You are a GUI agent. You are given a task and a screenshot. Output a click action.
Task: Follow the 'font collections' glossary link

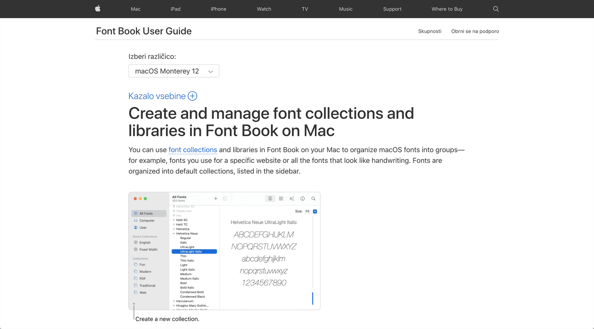[193, 150]
